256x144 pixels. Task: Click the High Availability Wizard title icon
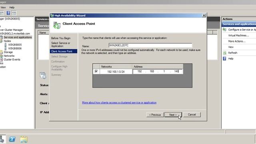click(52, 16)
